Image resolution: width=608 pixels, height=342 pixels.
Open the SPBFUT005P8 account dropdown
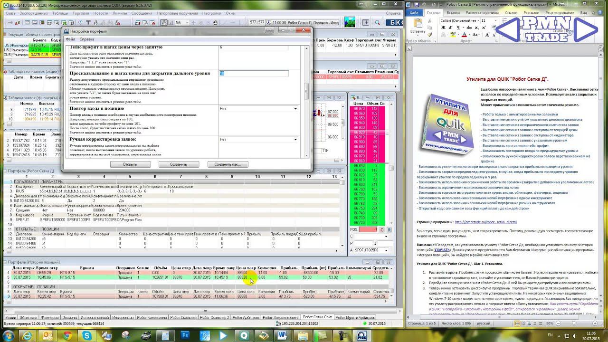pyautogui.click(x=386, y=250)
